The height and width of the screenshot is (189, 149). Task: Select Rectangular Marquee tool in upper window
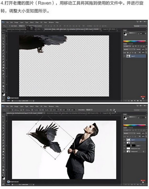pos(4,35)
